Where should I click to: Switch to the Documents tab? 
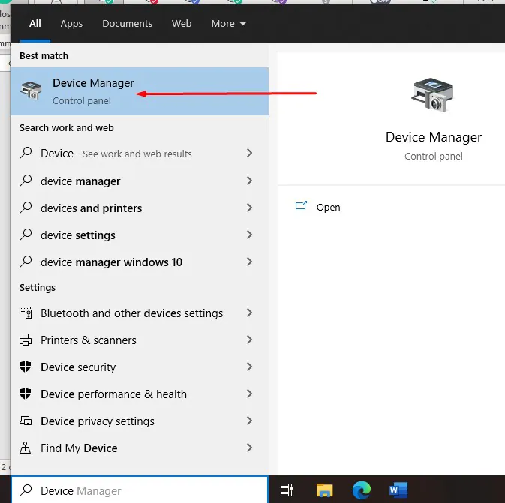pyautogui.click(x=128, y=23)
